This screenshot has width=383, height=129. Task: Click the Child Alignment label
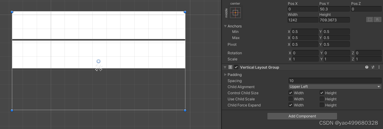click(241, 87)
